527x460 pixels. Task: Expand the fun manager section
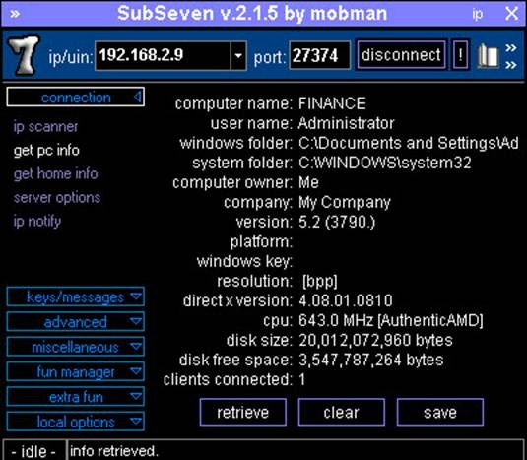click(x=76, y=371)
